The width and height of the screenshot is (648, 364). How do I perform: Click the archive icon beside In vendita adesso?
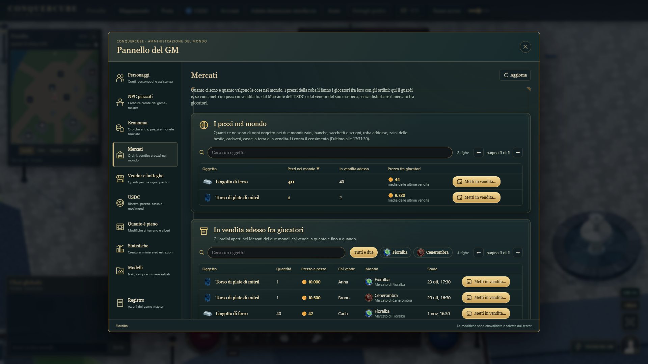(204, 231)
